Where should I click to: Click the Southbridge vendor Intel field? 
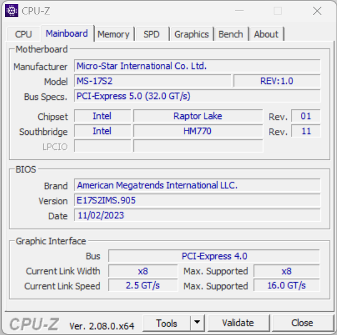(102, 131)
